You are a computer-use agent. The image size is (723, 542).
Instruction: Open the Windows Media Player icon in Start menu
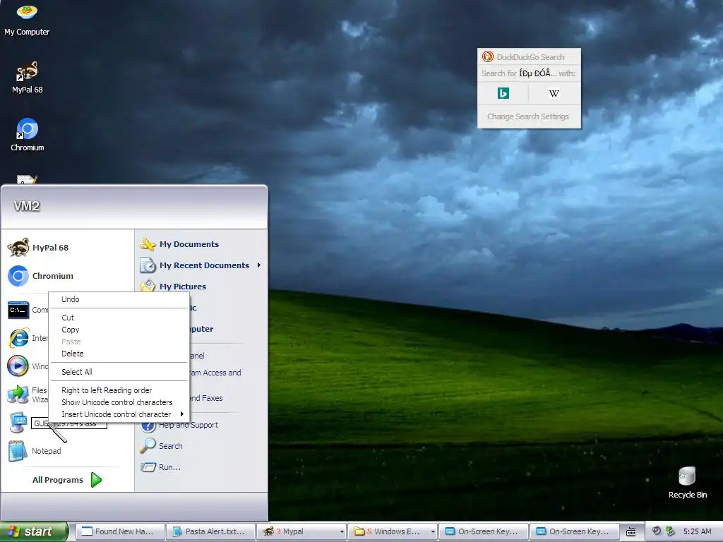pos(18,366)
